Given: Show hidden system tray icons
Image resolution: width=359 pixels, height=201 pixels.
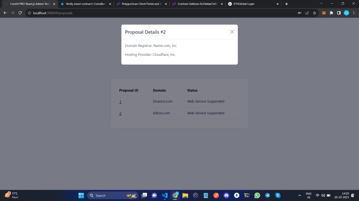Looking at the screenshot, I should pos(300,195).
